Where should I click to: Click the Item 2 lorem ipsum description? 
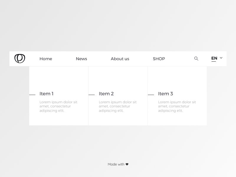click(118, 106)
